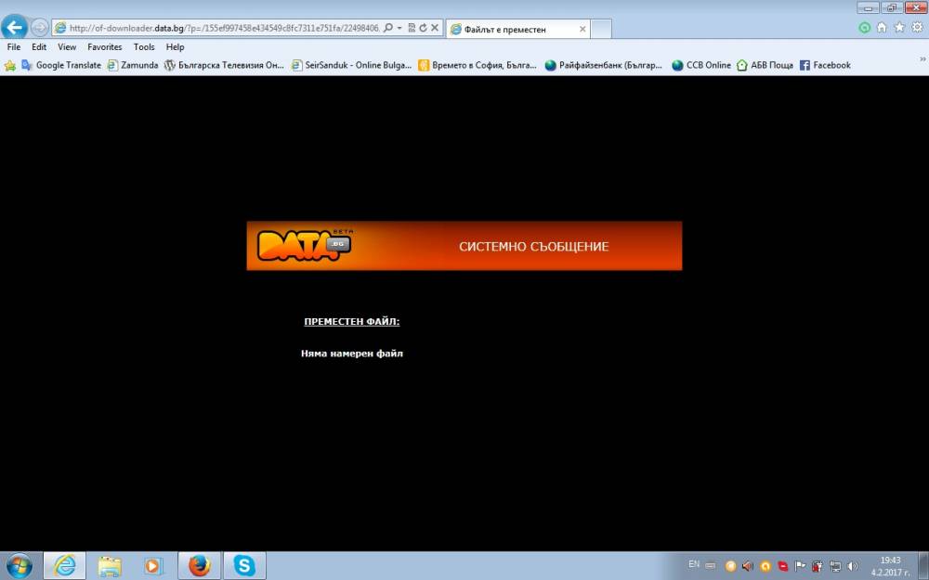Open the address bar autocomplete dropdown arrow
This screenshot has height=580, width=929.
[399, 28]
